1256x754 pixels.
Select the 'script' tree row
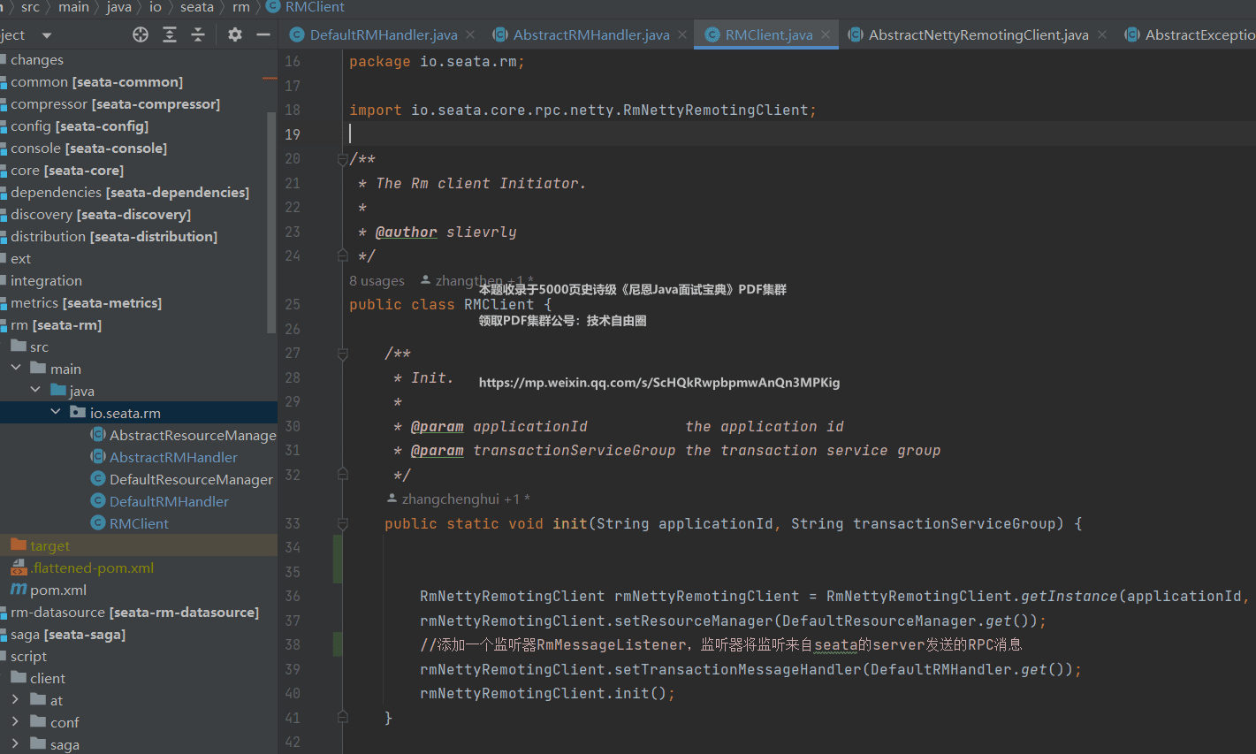pyautogui.click(x=138, y=656)
